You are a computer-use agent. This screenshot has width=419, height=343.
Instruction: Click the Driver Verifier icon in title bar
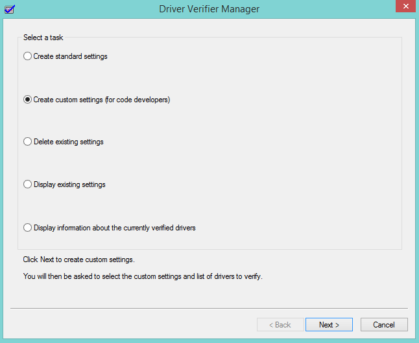9,9
